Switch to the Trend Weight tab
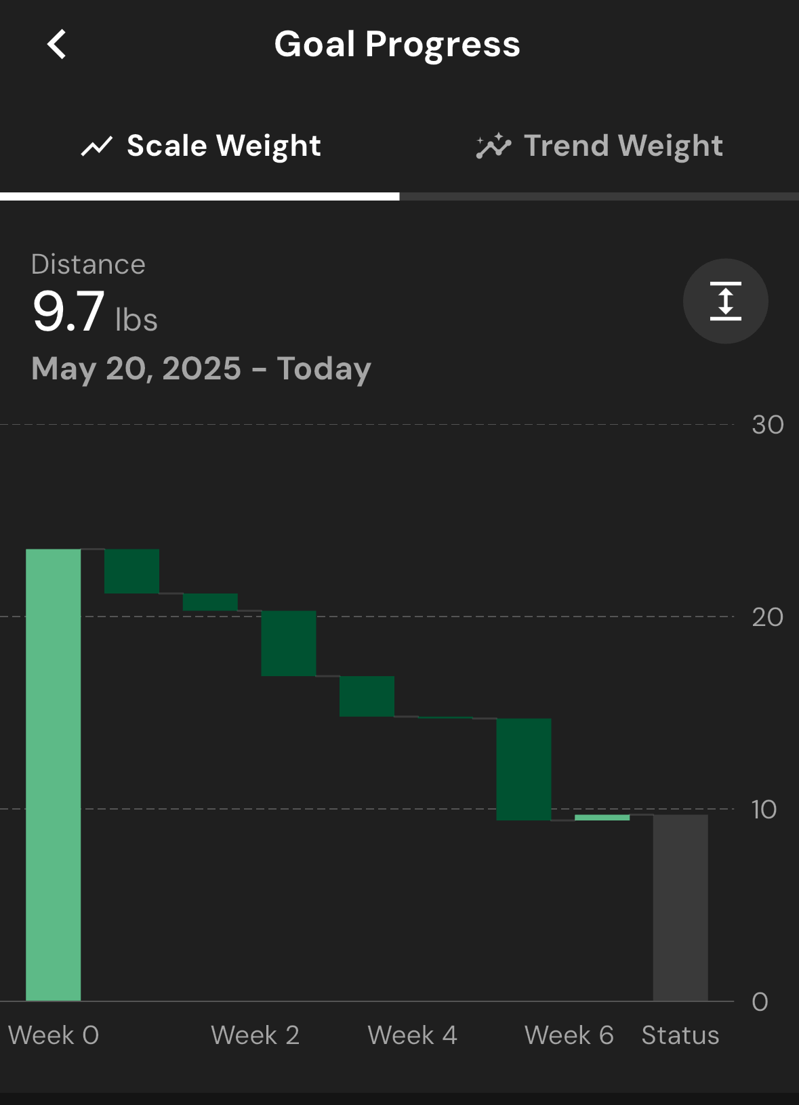Screen dimensions: 799x1105 pos(599,146)
